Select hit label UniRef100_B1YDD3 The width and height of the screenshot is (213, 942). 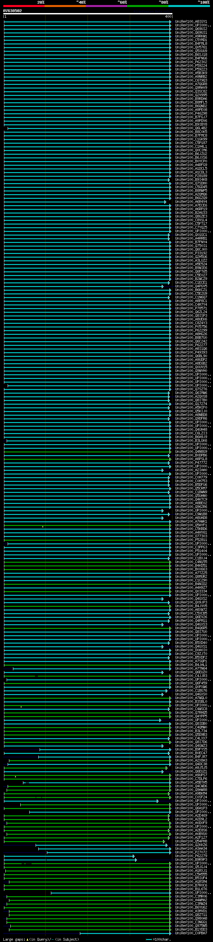191,930
